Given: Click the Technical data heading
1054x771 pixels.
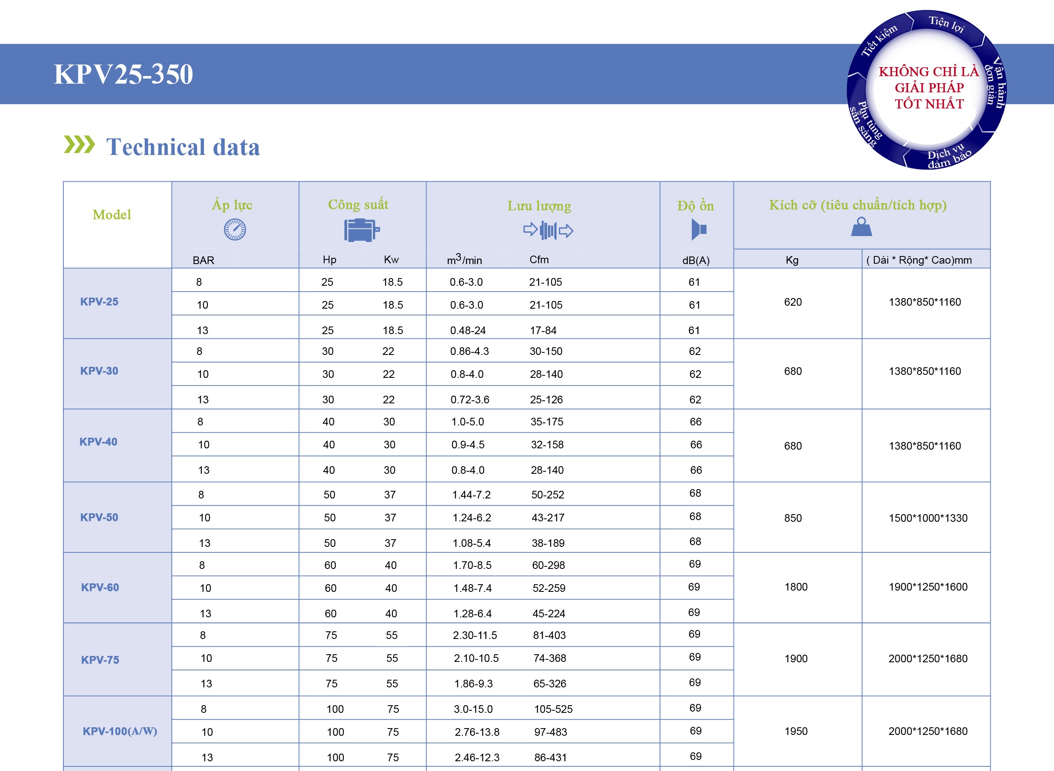Looking at the screenshot, I should (x=183, y=147).
